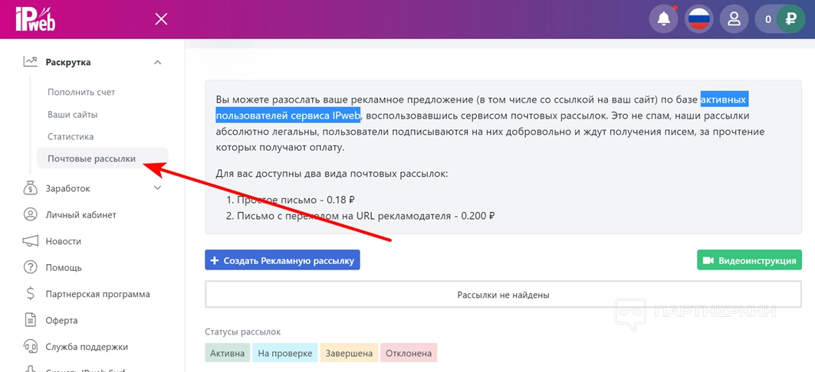Open Статистика

click(x=71, y=137)
